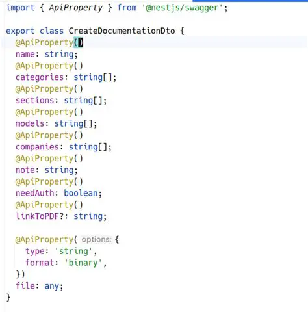The width and height of the screenshot is (308, 312).
Task: Click the 'format' key in the options object
Action: (x=40, y=263)
